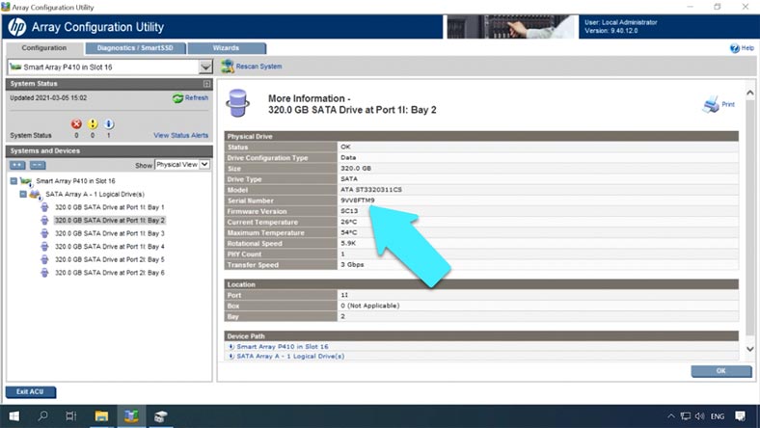Switch to Configuration tab

44,48
